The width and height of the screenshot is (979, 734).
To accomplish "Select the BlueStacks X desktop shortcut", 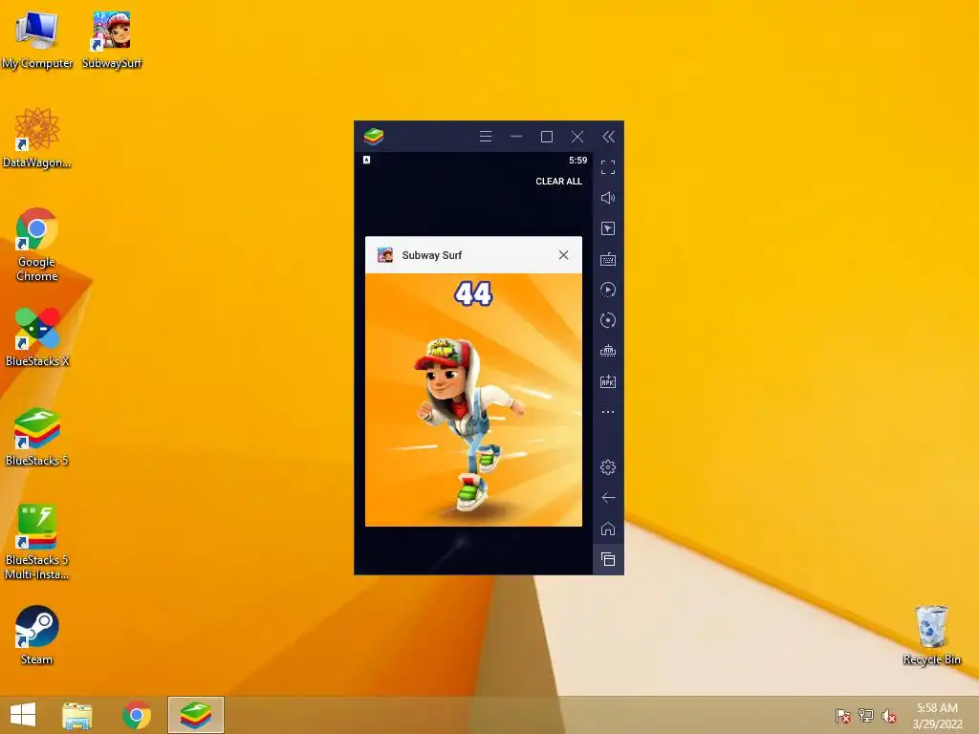I will pos(37,337).
